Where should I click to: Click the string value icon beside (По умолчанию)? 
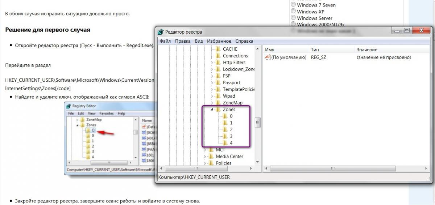coord(268,57)
